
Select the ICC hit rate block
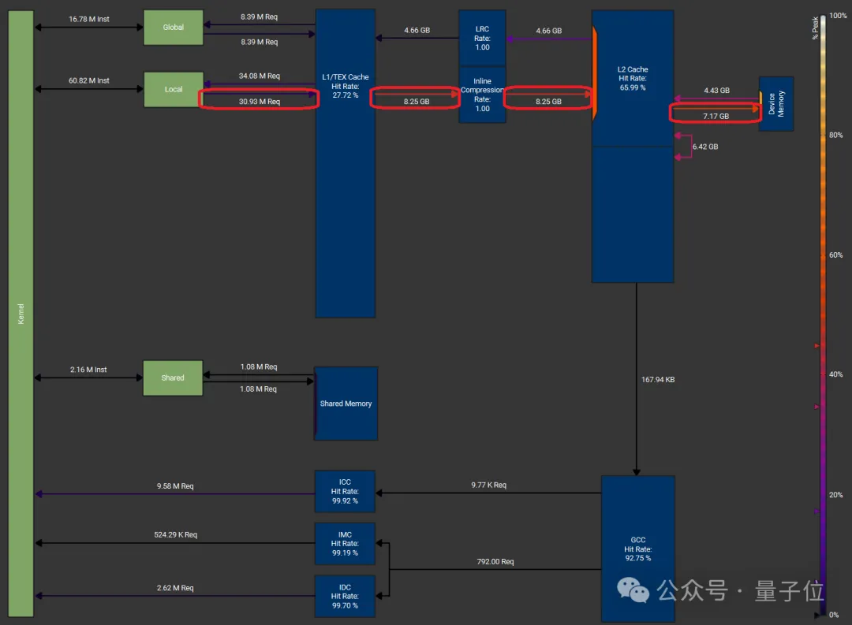pyautogui.click(x=345, y=491)
